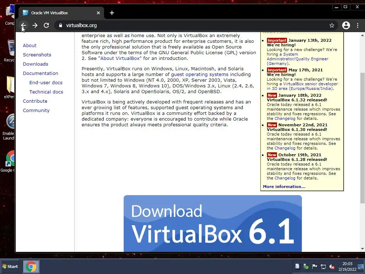The height and width of the screenshot is (274, 365).
Task: Click the New badge for January 18th, 2022
Action: (x=272, y=95)
